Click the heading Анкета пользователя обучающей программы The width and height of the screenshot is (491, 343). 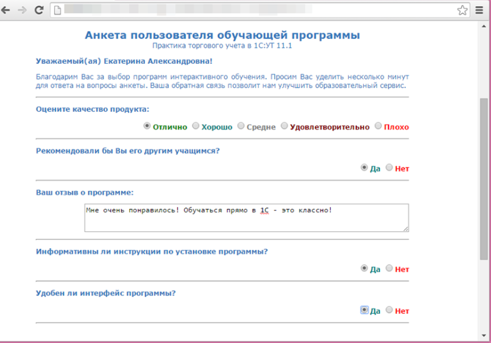tap(222, 35)
